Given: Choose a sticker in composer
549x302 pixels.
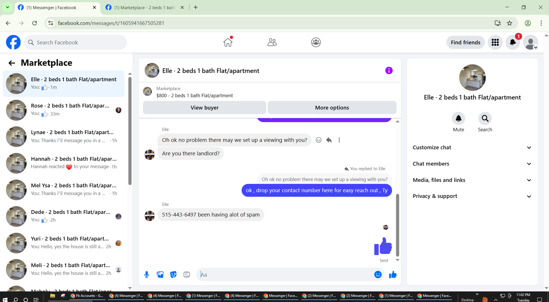Looking at the screenshot, I should (173, 275).
